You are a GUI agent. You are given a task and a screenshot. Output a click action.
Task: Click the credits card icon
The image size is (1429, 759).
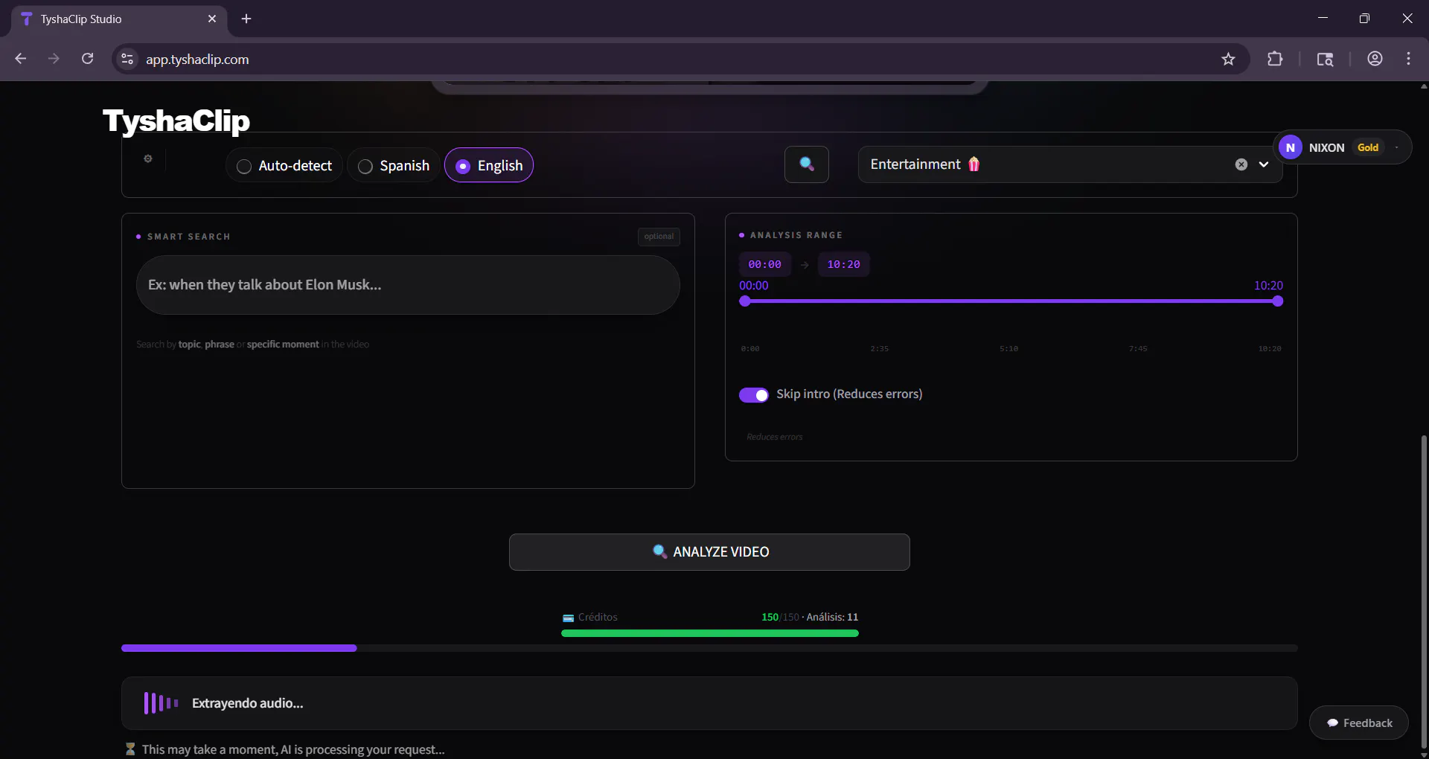coord(569,618)
